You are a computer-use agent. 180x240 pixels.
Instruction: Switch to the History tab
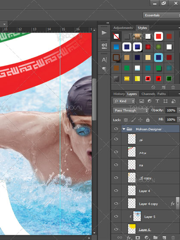tap(119, 94)
